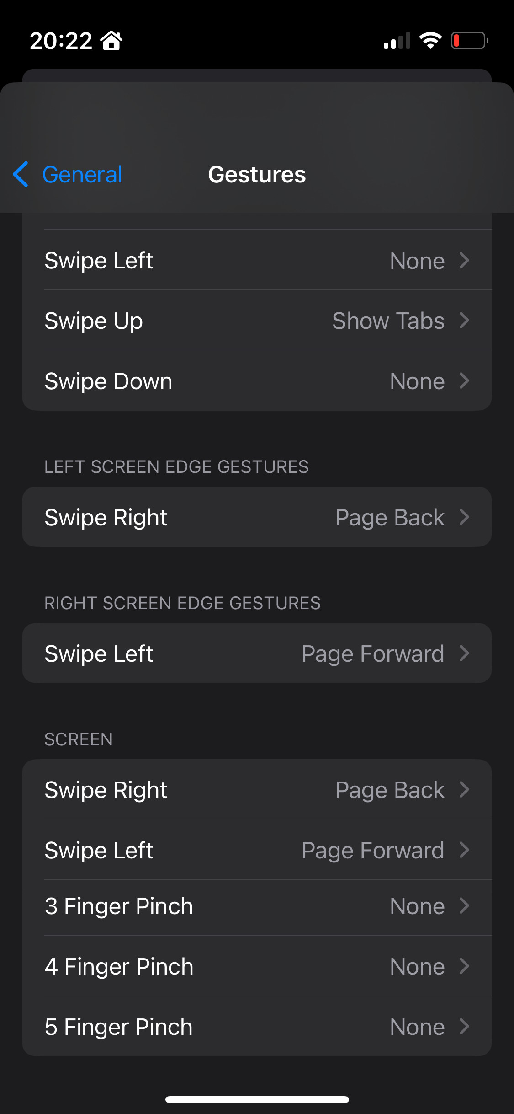Tap the chevron on 5 Finger Pinch row
The height and width of the screenshot is (1114, 514).
point(464,1027)
